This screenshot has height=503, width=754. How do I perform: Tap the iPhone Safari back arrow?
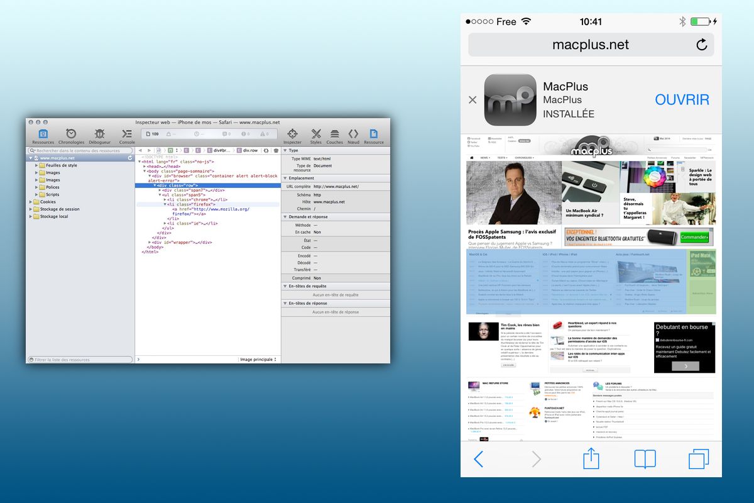478,459
